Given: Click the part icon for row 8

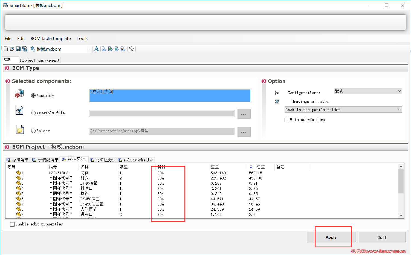Looking at the screenshot, I should [x=19, y=209].
